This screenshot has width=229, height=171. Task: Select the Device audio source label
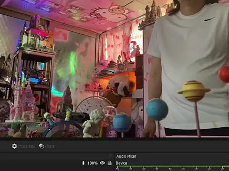pyautogui.click(x=121, y=163)
